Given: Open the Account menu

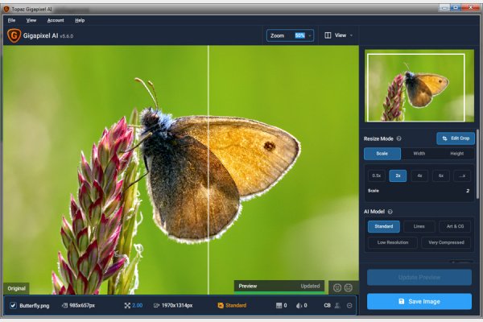Looking at the screenshot, I should tap(56, 20).
